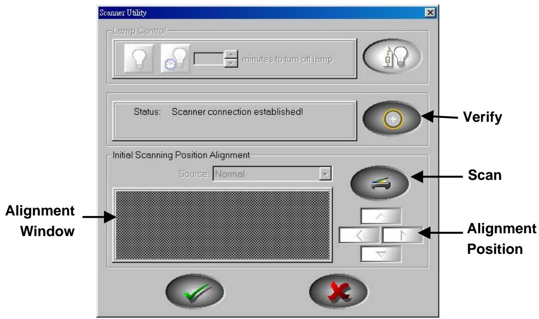Close the Scanner Utility dialog
This screenshot has width=539, height=319.
[x=430, y=13]
